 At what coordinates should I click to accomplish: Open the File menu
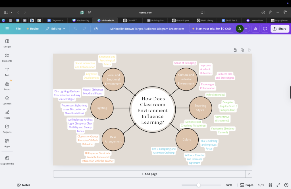18,29
